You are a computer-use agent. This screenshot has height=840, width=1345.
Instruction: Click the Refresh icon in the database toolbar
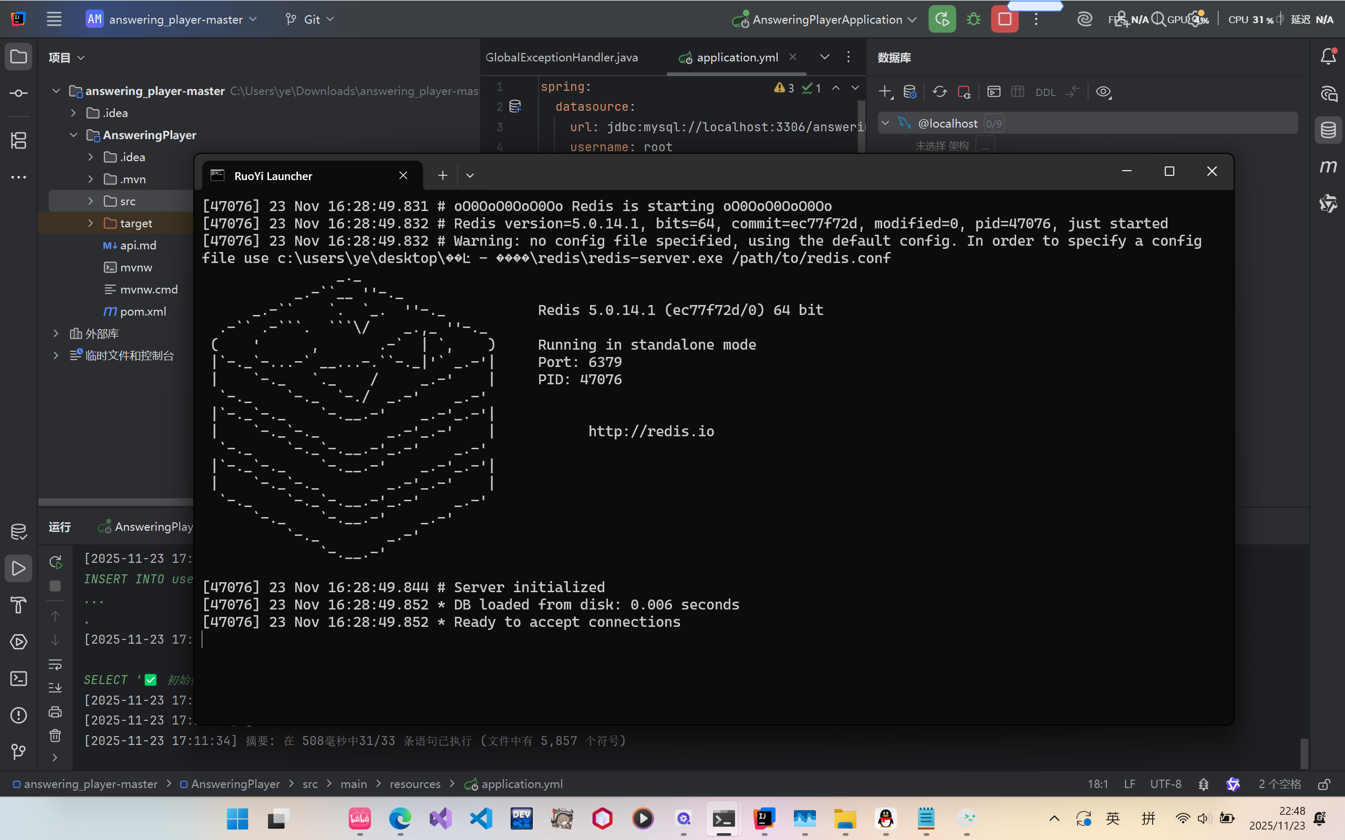tap(939, 92)
